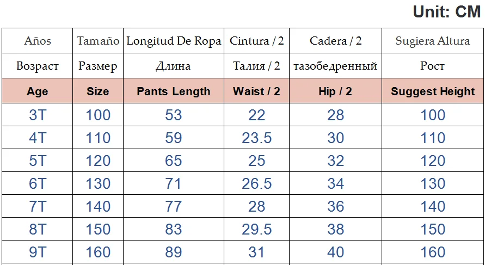Select the "Cintura / 2" cell

coord(256,41)
